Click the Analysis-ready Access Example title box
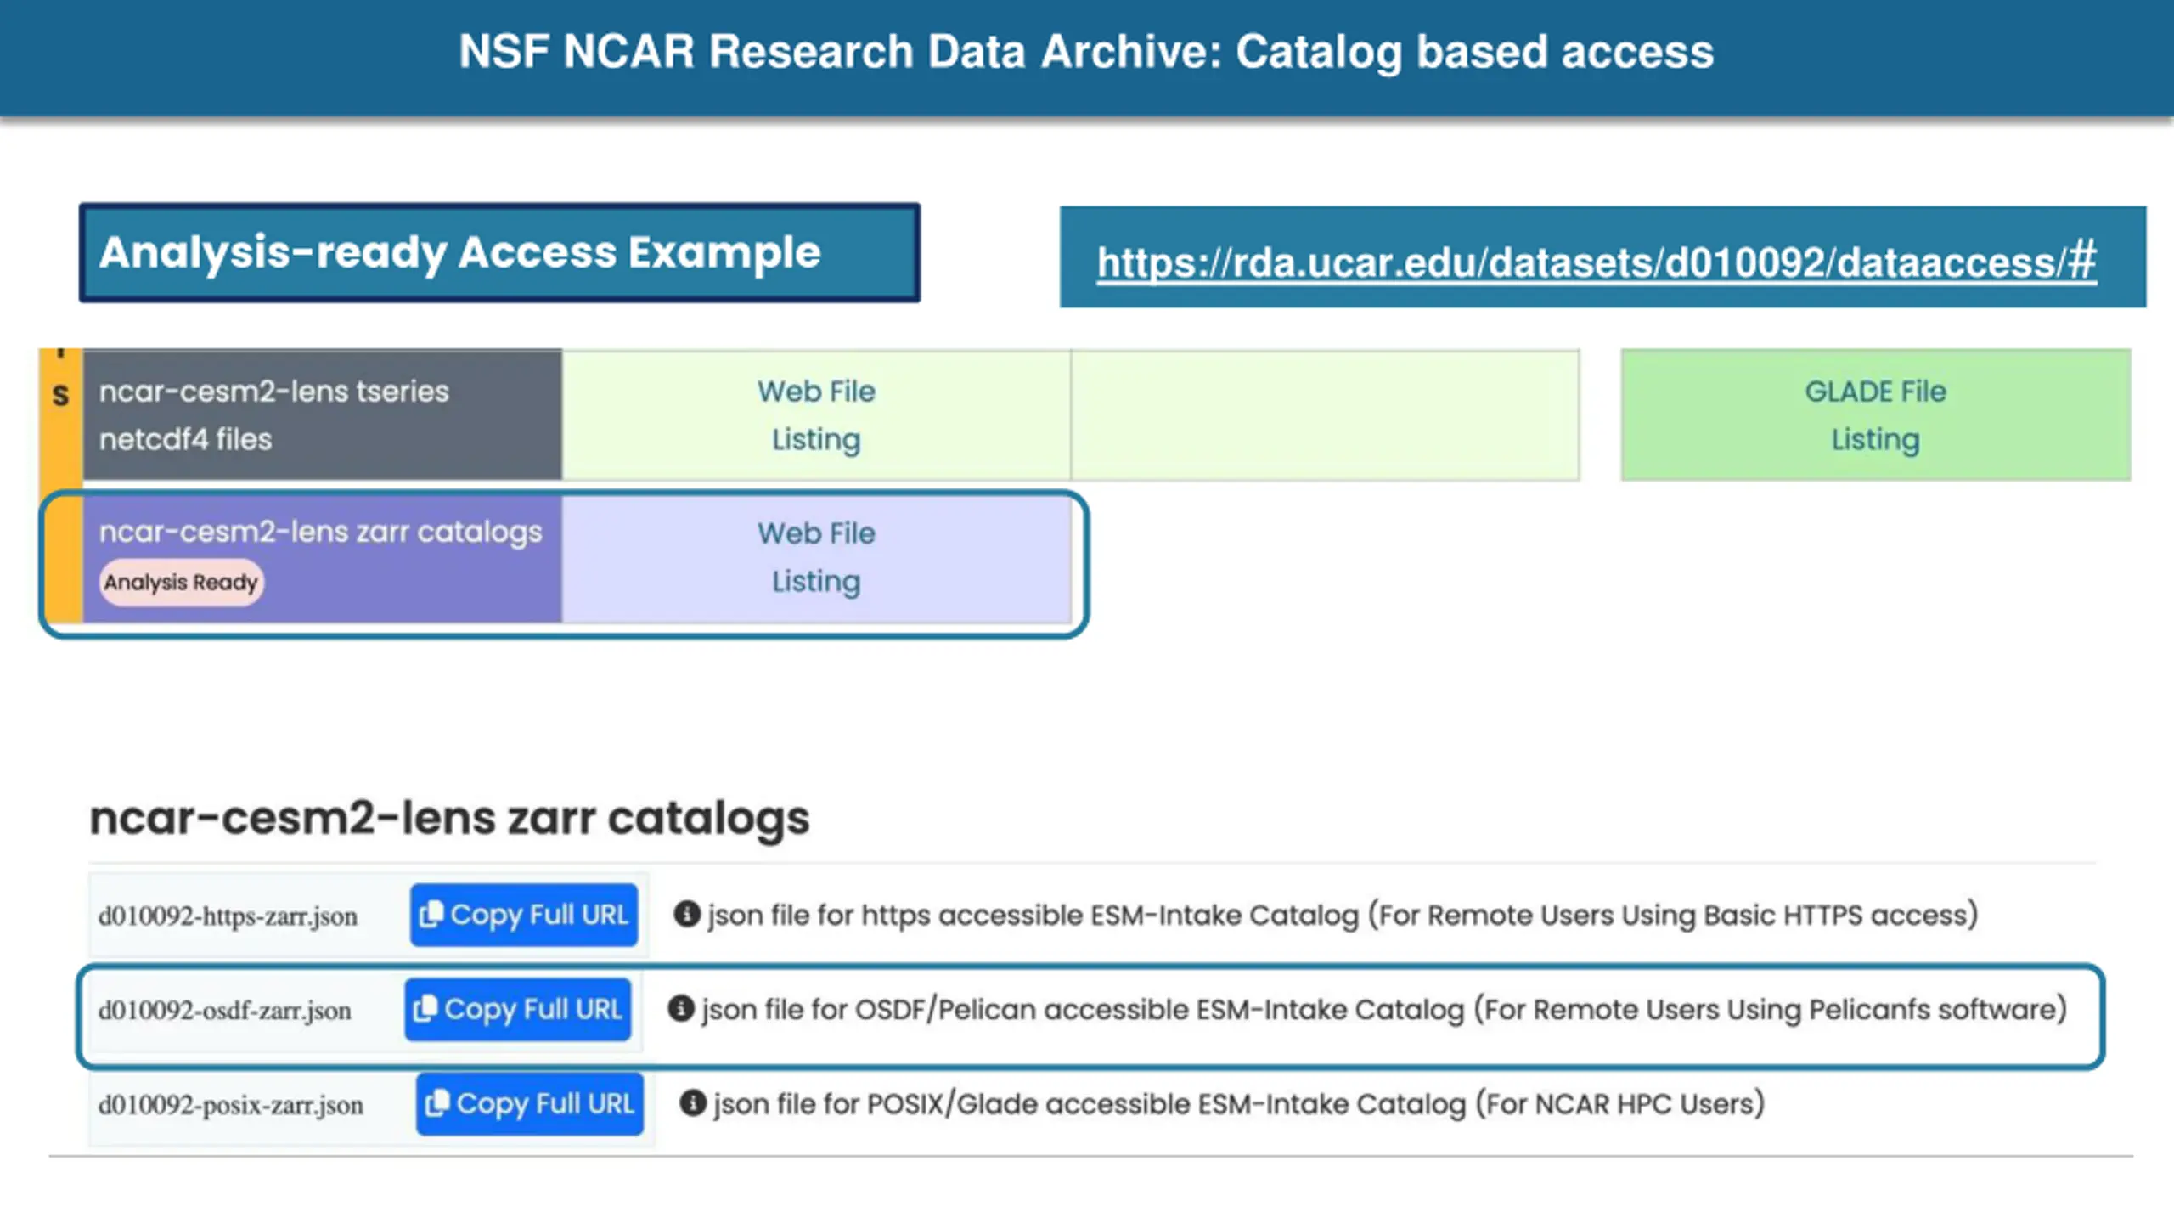This screenshot has width=2174, height=1223. [x=499, y=252]
